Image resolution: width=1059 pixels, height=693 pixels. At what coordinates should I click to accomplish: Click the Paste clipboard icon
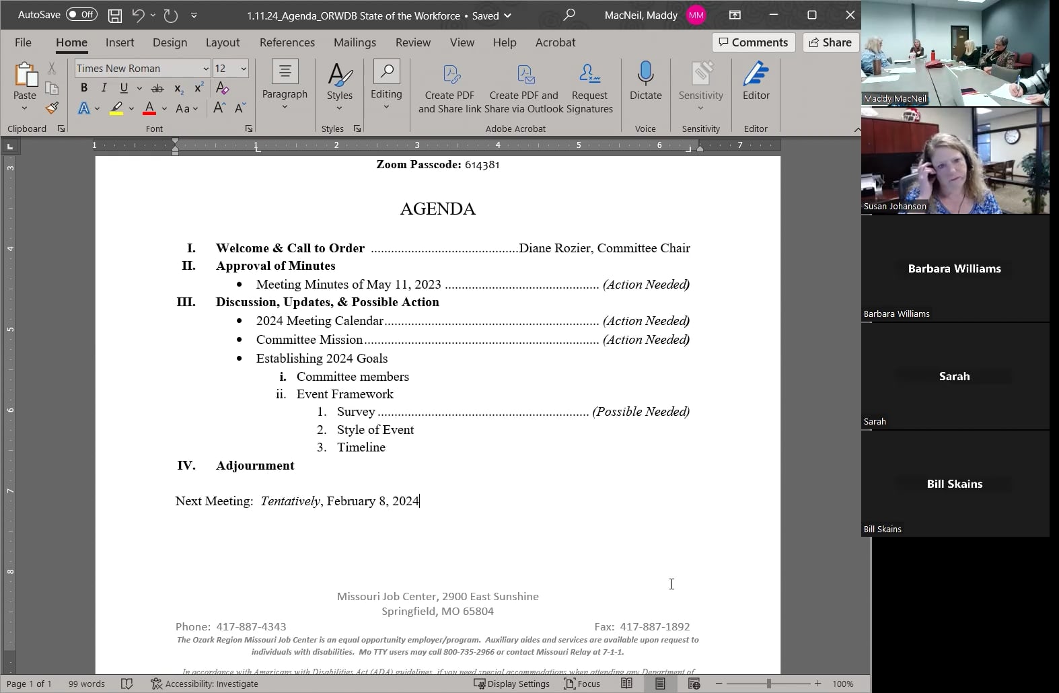25,75
